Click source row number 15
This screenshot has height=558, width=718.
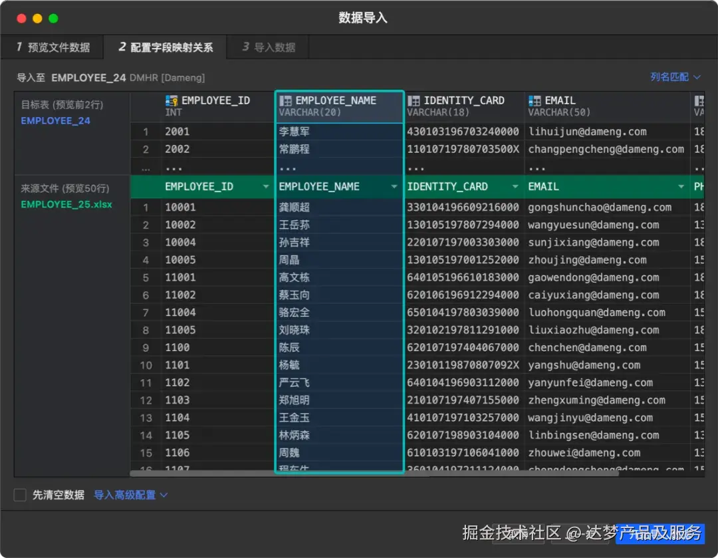(146, 453)
